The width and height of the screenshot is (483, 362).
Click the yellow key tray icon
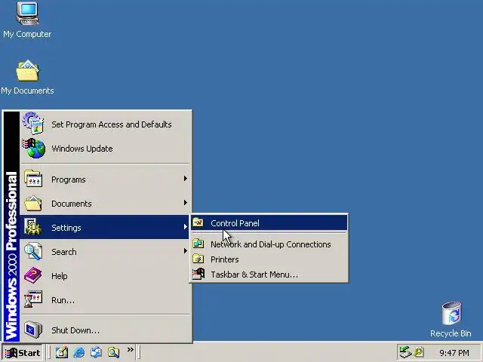[x=419, y=352]
